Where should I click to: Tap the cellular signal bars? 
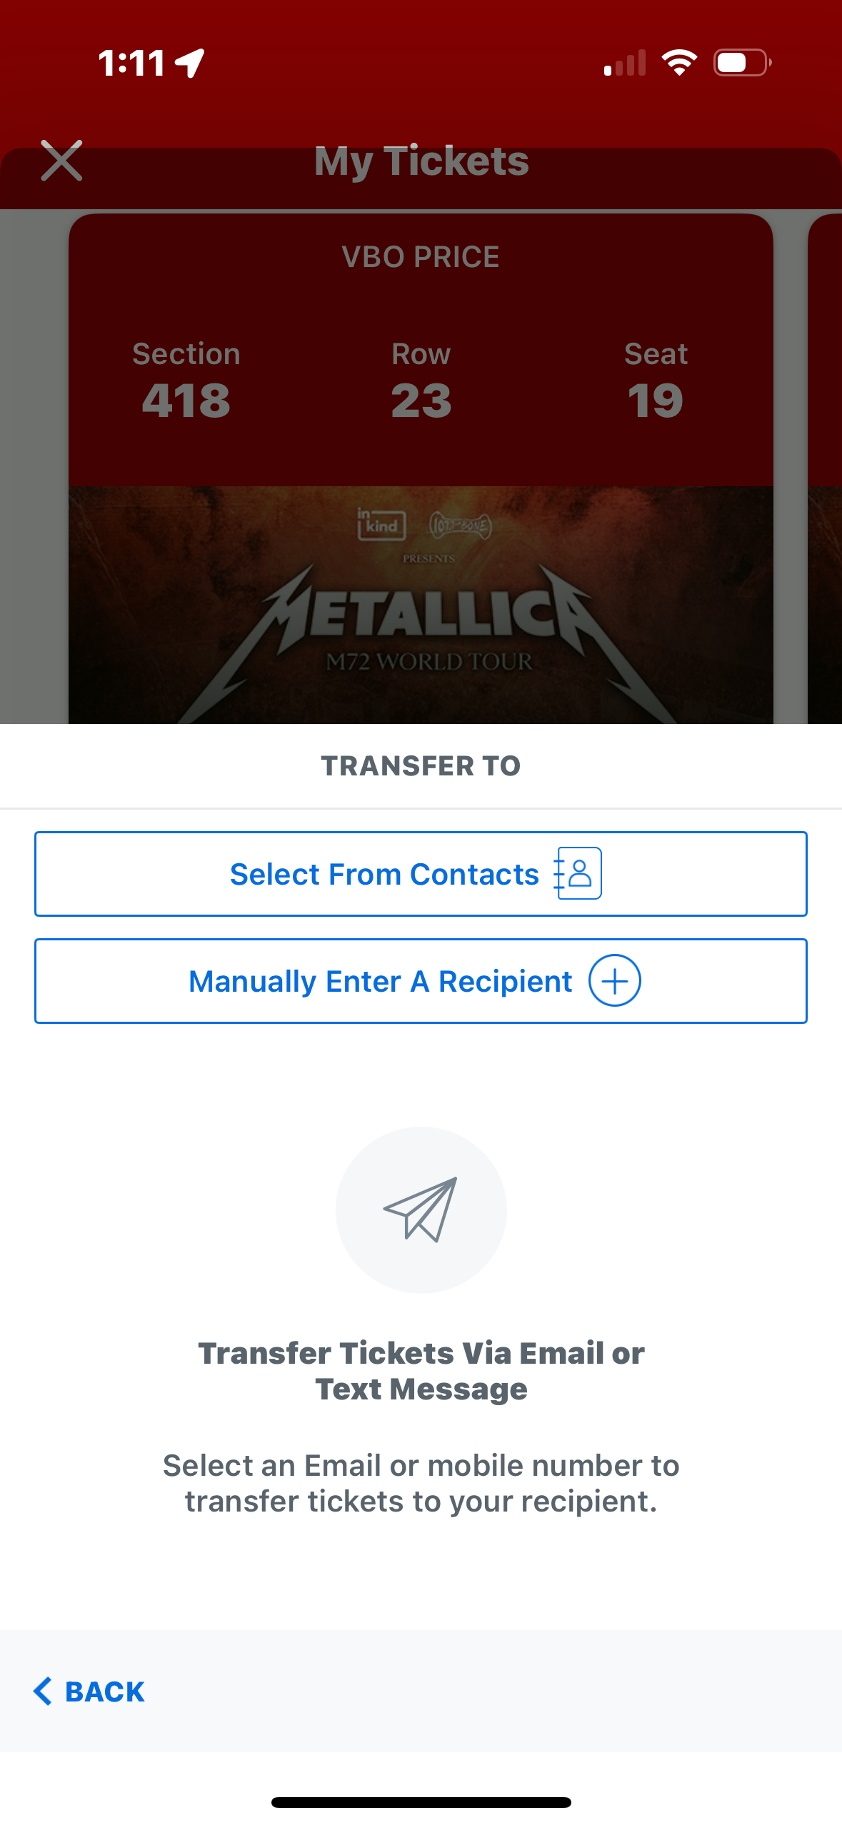click(x=625, y=63)
